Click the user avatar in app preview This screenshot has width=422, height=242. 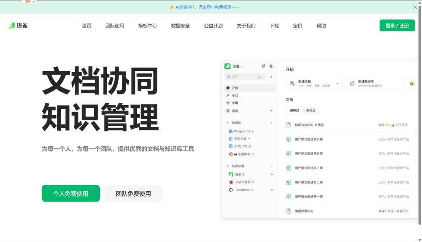(271, 66)
